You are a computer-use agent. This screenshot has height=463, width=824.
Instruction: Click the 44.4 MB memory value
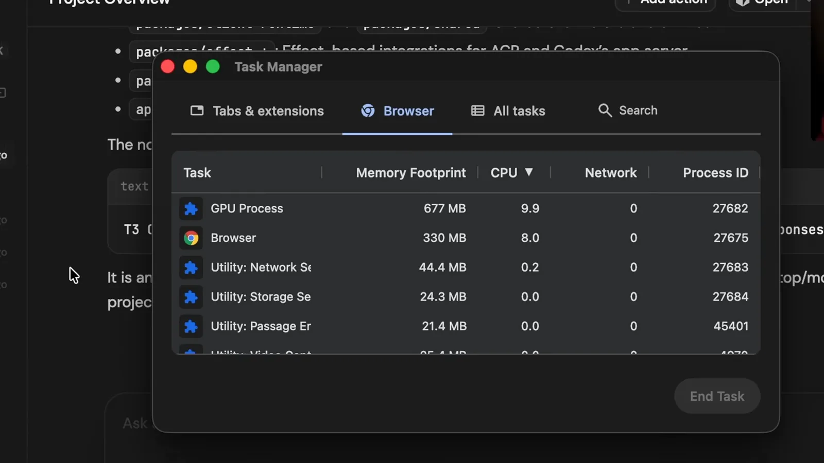pyautogui.click(x=442, y=268)
